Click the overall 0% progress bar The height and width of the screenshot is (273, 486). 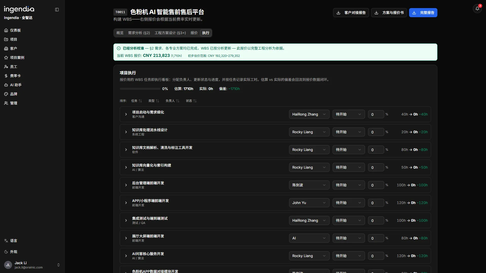140,89
